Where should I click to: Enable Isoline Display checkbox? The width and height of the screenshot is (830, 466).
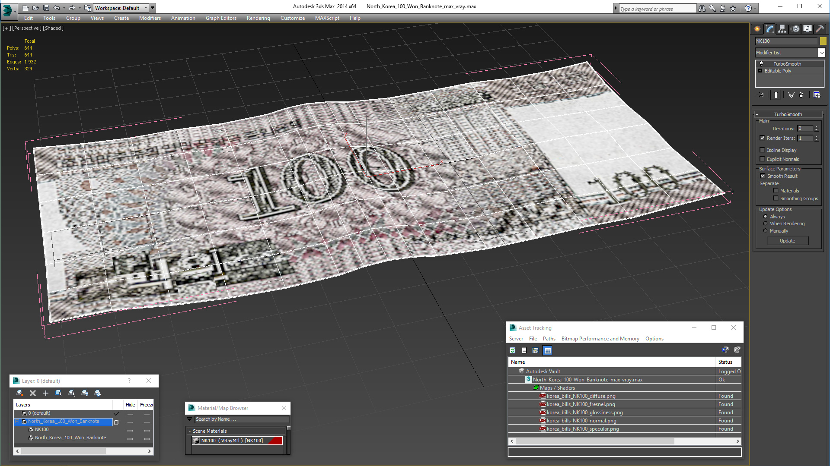pos(763,150)
